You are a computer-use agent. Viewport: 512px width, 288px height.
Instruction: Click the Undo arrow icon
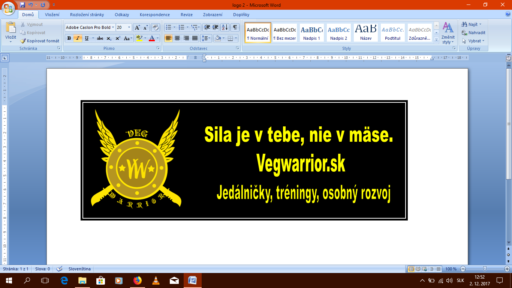tap(31, 5)
